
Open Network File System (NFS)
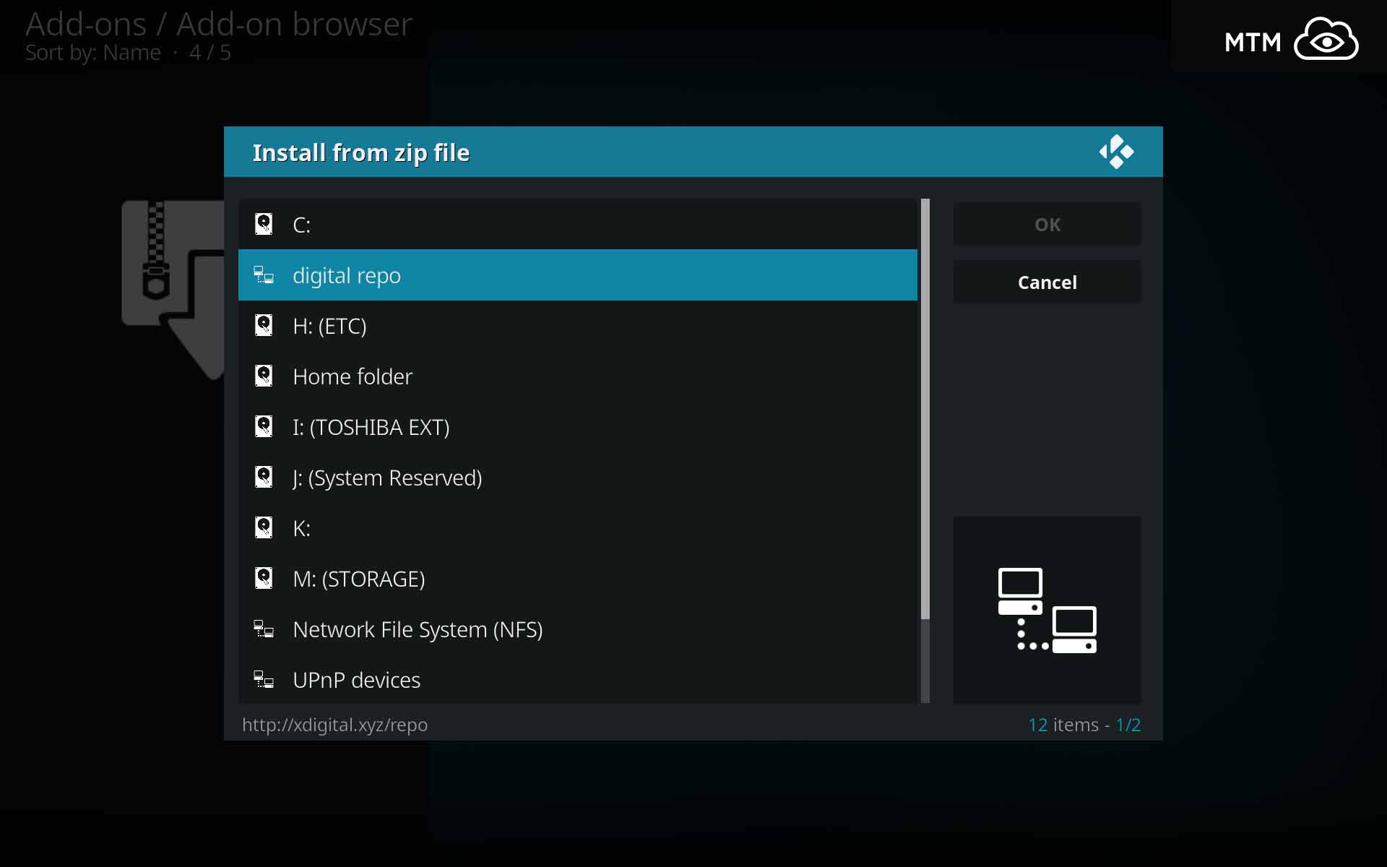tap(578, 629)
